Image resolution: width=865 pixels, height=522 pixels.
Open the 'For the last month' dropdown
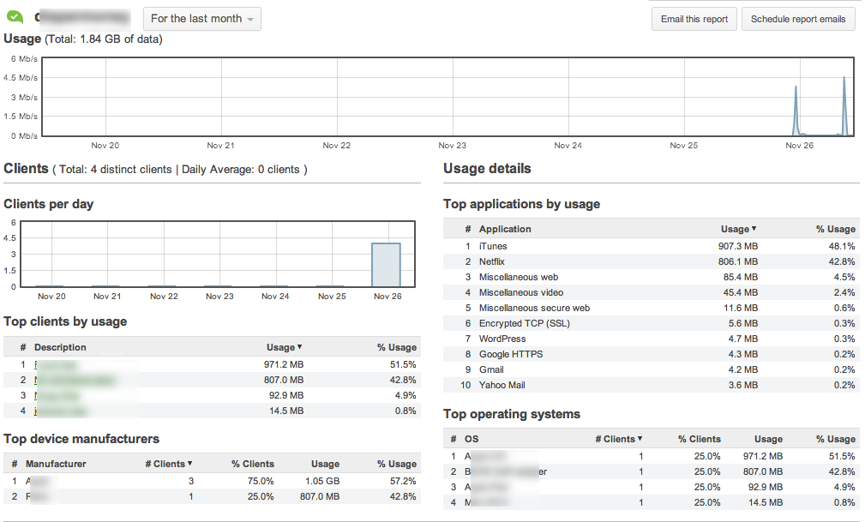(x=201, y=19)
